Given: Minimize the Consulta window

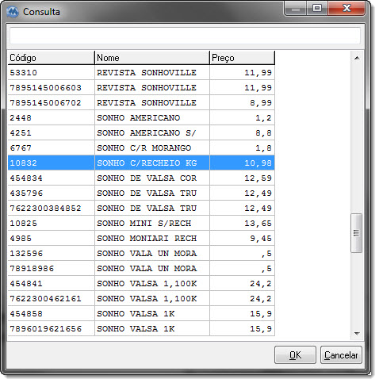Looking at the screenshot, I should (296, 8).
